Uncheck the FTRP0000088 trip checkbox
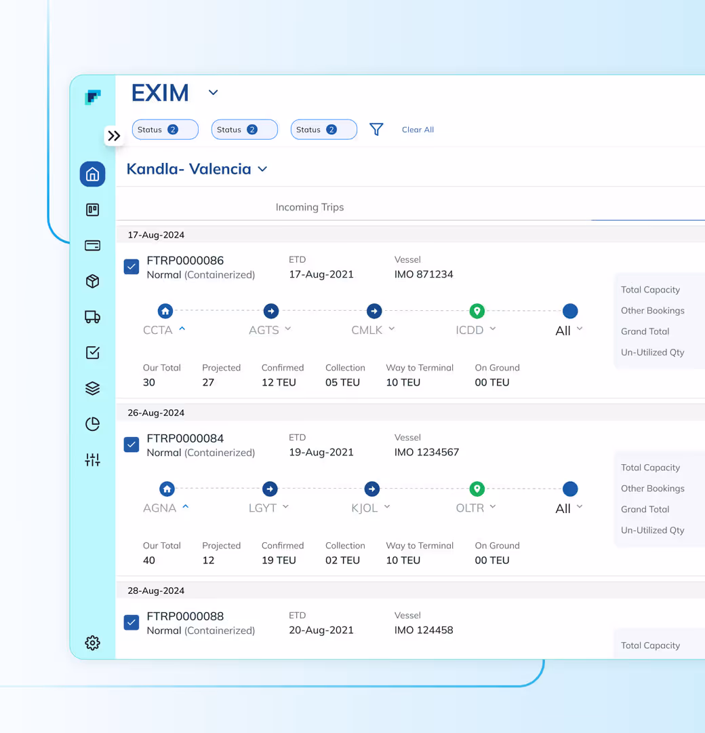The height and width of the screenshot is (733, 705). click(132, 622)
